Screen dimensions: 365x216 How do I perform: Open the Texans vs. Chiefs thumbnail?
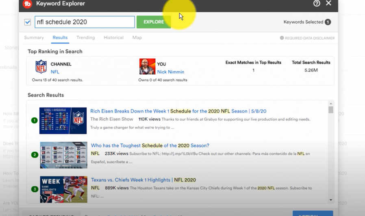pyautogui.click(x=63, y=190)
